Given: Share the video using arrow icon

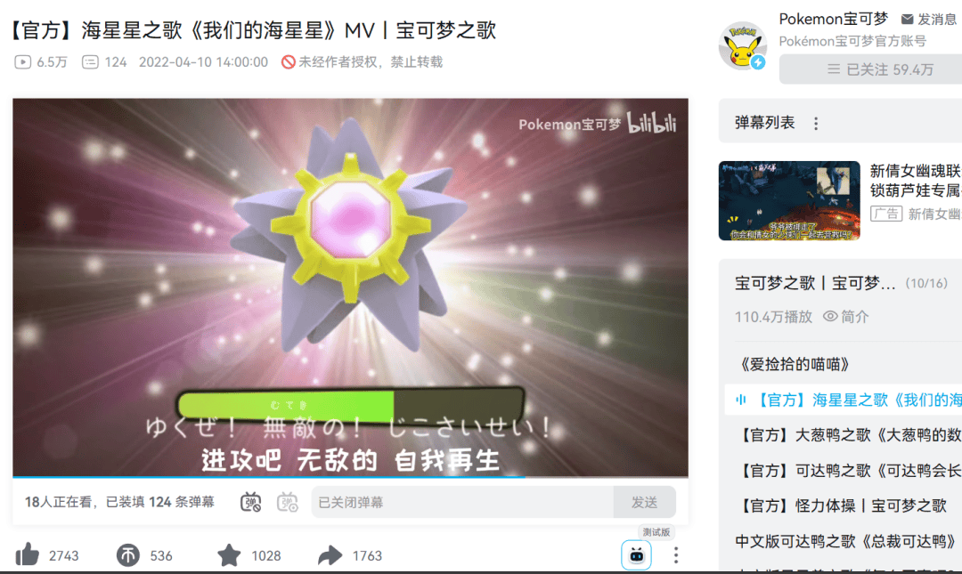Looking at the screenshot, I should [330, 555].
